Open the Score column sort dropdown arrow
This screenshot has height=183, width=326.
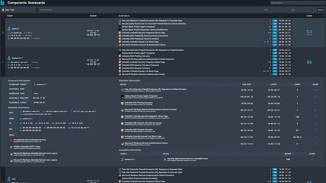(323, 16)
